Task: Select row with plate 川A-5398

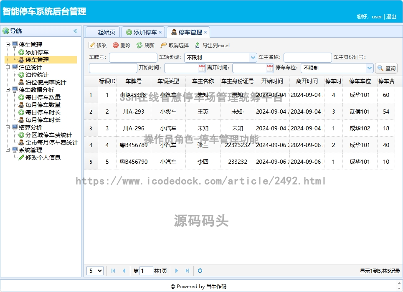Action: click(239, 95)
